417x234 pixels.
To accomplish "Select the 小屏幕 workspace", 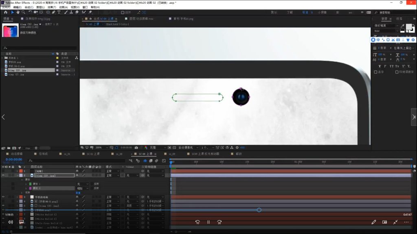I will click(322, 12).
